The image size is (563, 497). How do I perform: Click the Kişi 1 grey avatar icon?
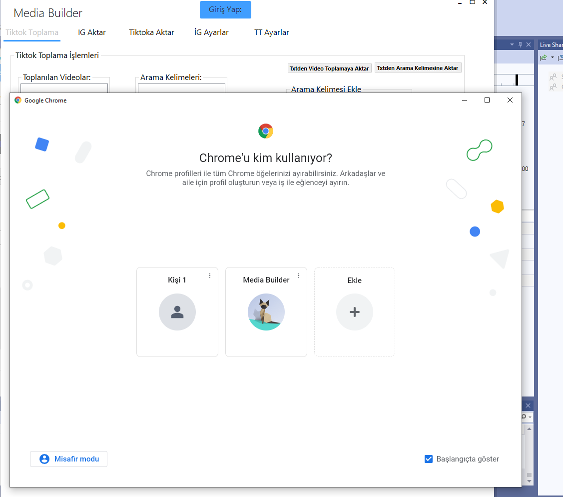pyautogui.click(x=177, y=312)
